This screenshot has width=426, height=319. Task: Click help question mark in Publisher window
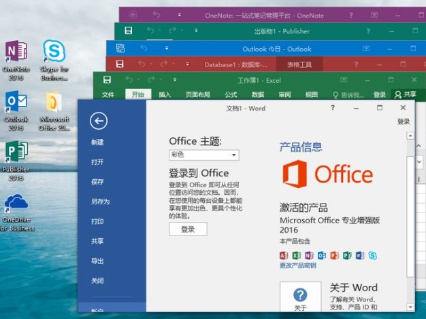[x=368, y=31]
